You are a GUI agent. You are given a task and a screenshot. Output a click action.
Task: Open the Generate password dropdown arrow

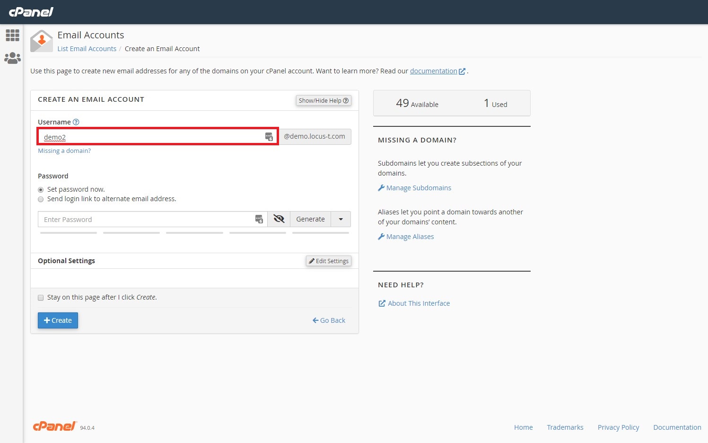tap(341, 219)
